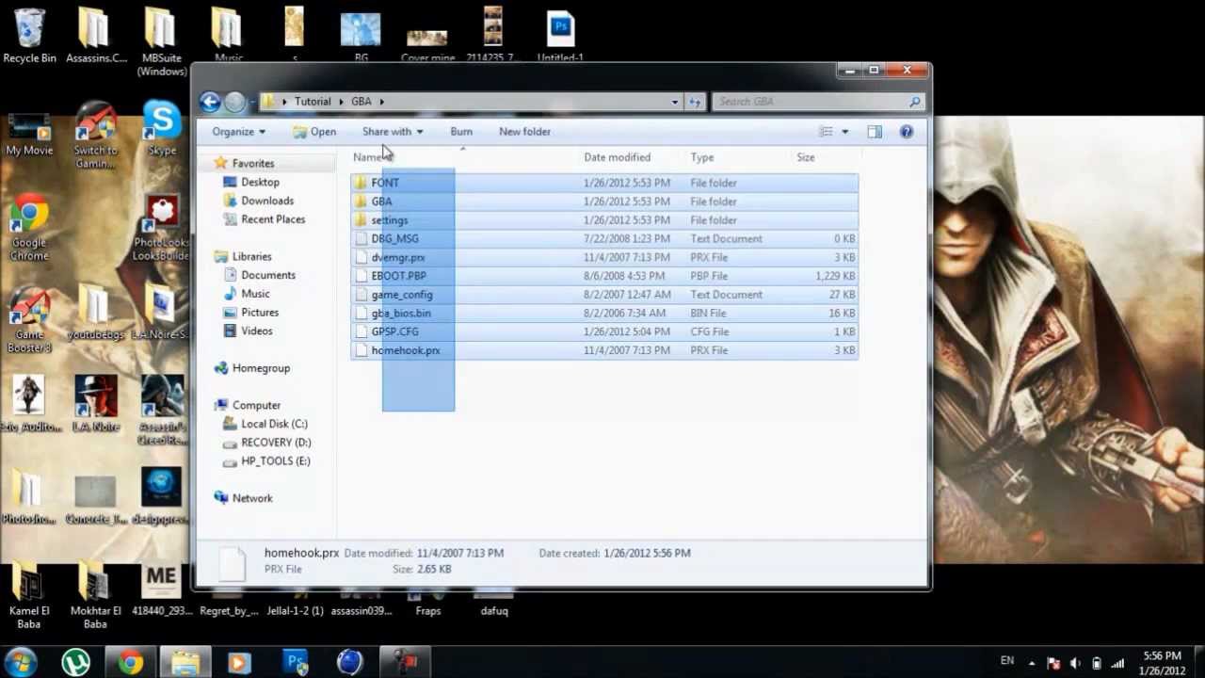The width and height of the screenshot is (1205, 678).
Task: Select the EBOOT.PBP file
Action: pos(604,276)
